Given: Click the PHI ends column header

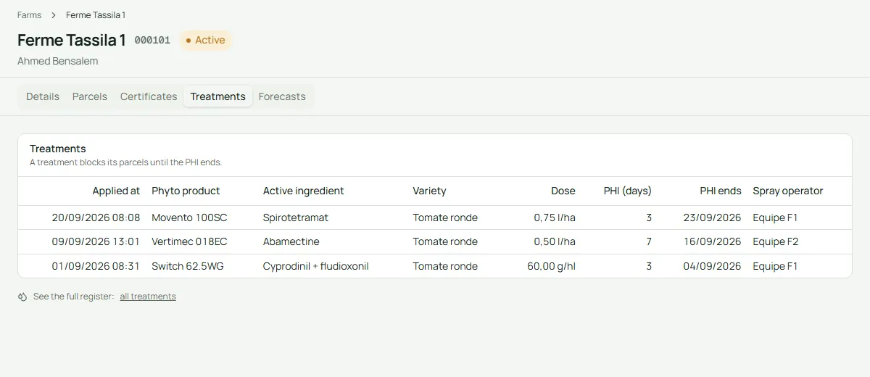Looking at the screenshot, I should [721, 191].
